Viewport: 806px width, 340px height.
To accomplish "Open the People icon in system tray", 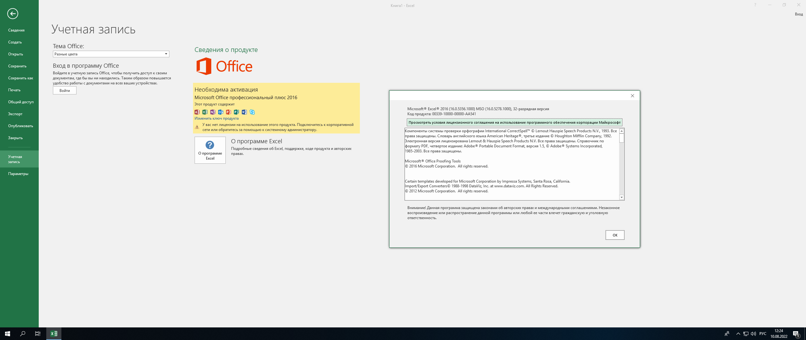I will point(727,334).
